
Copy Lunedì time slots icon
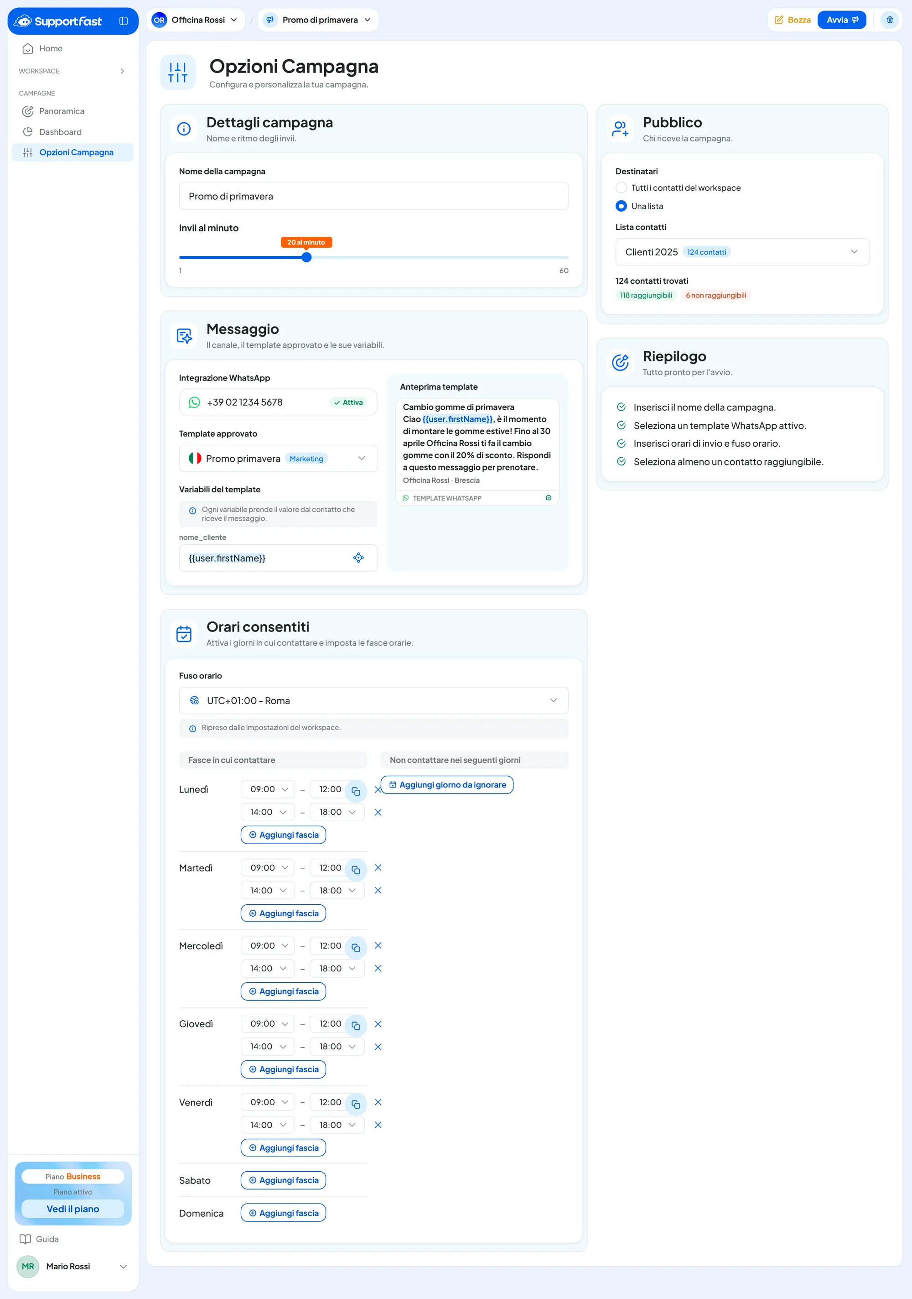pyautogui.click(x=356, y=791)
